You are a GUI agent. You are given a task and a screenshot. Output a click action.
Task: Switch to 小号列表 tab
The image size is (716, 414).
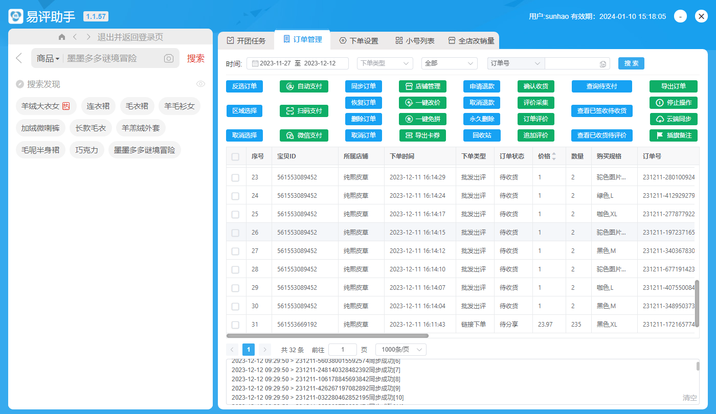[415, 40]
